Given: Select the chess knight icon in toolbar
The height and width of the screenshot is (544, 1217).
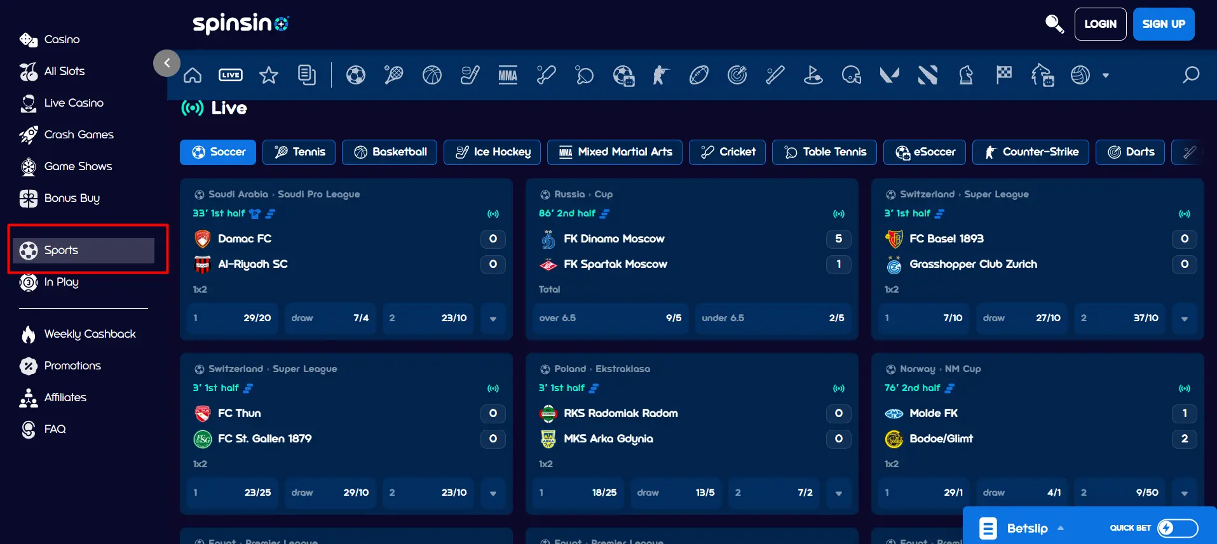Looking at the screenshot, I should [x=966, y=76].
